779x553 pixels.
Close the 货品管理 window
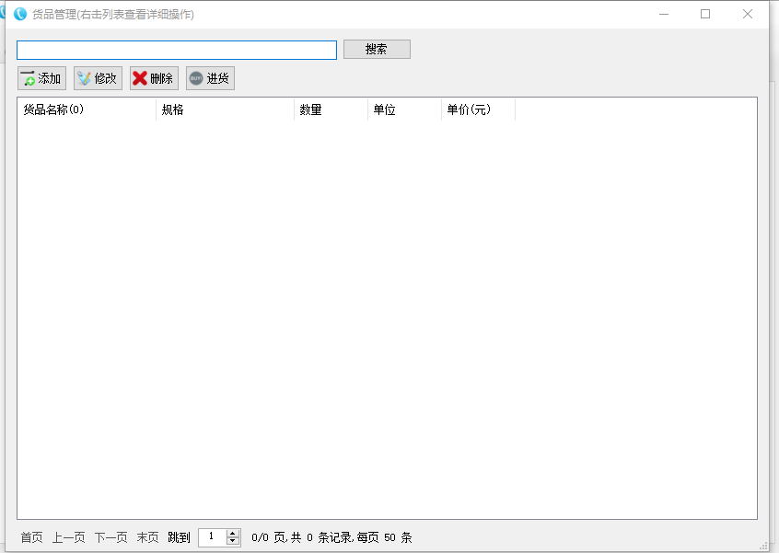748,14
